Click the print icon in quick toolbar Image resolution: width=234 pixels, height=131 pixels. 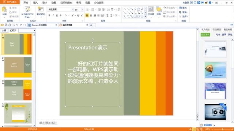(x=10, y=25)
